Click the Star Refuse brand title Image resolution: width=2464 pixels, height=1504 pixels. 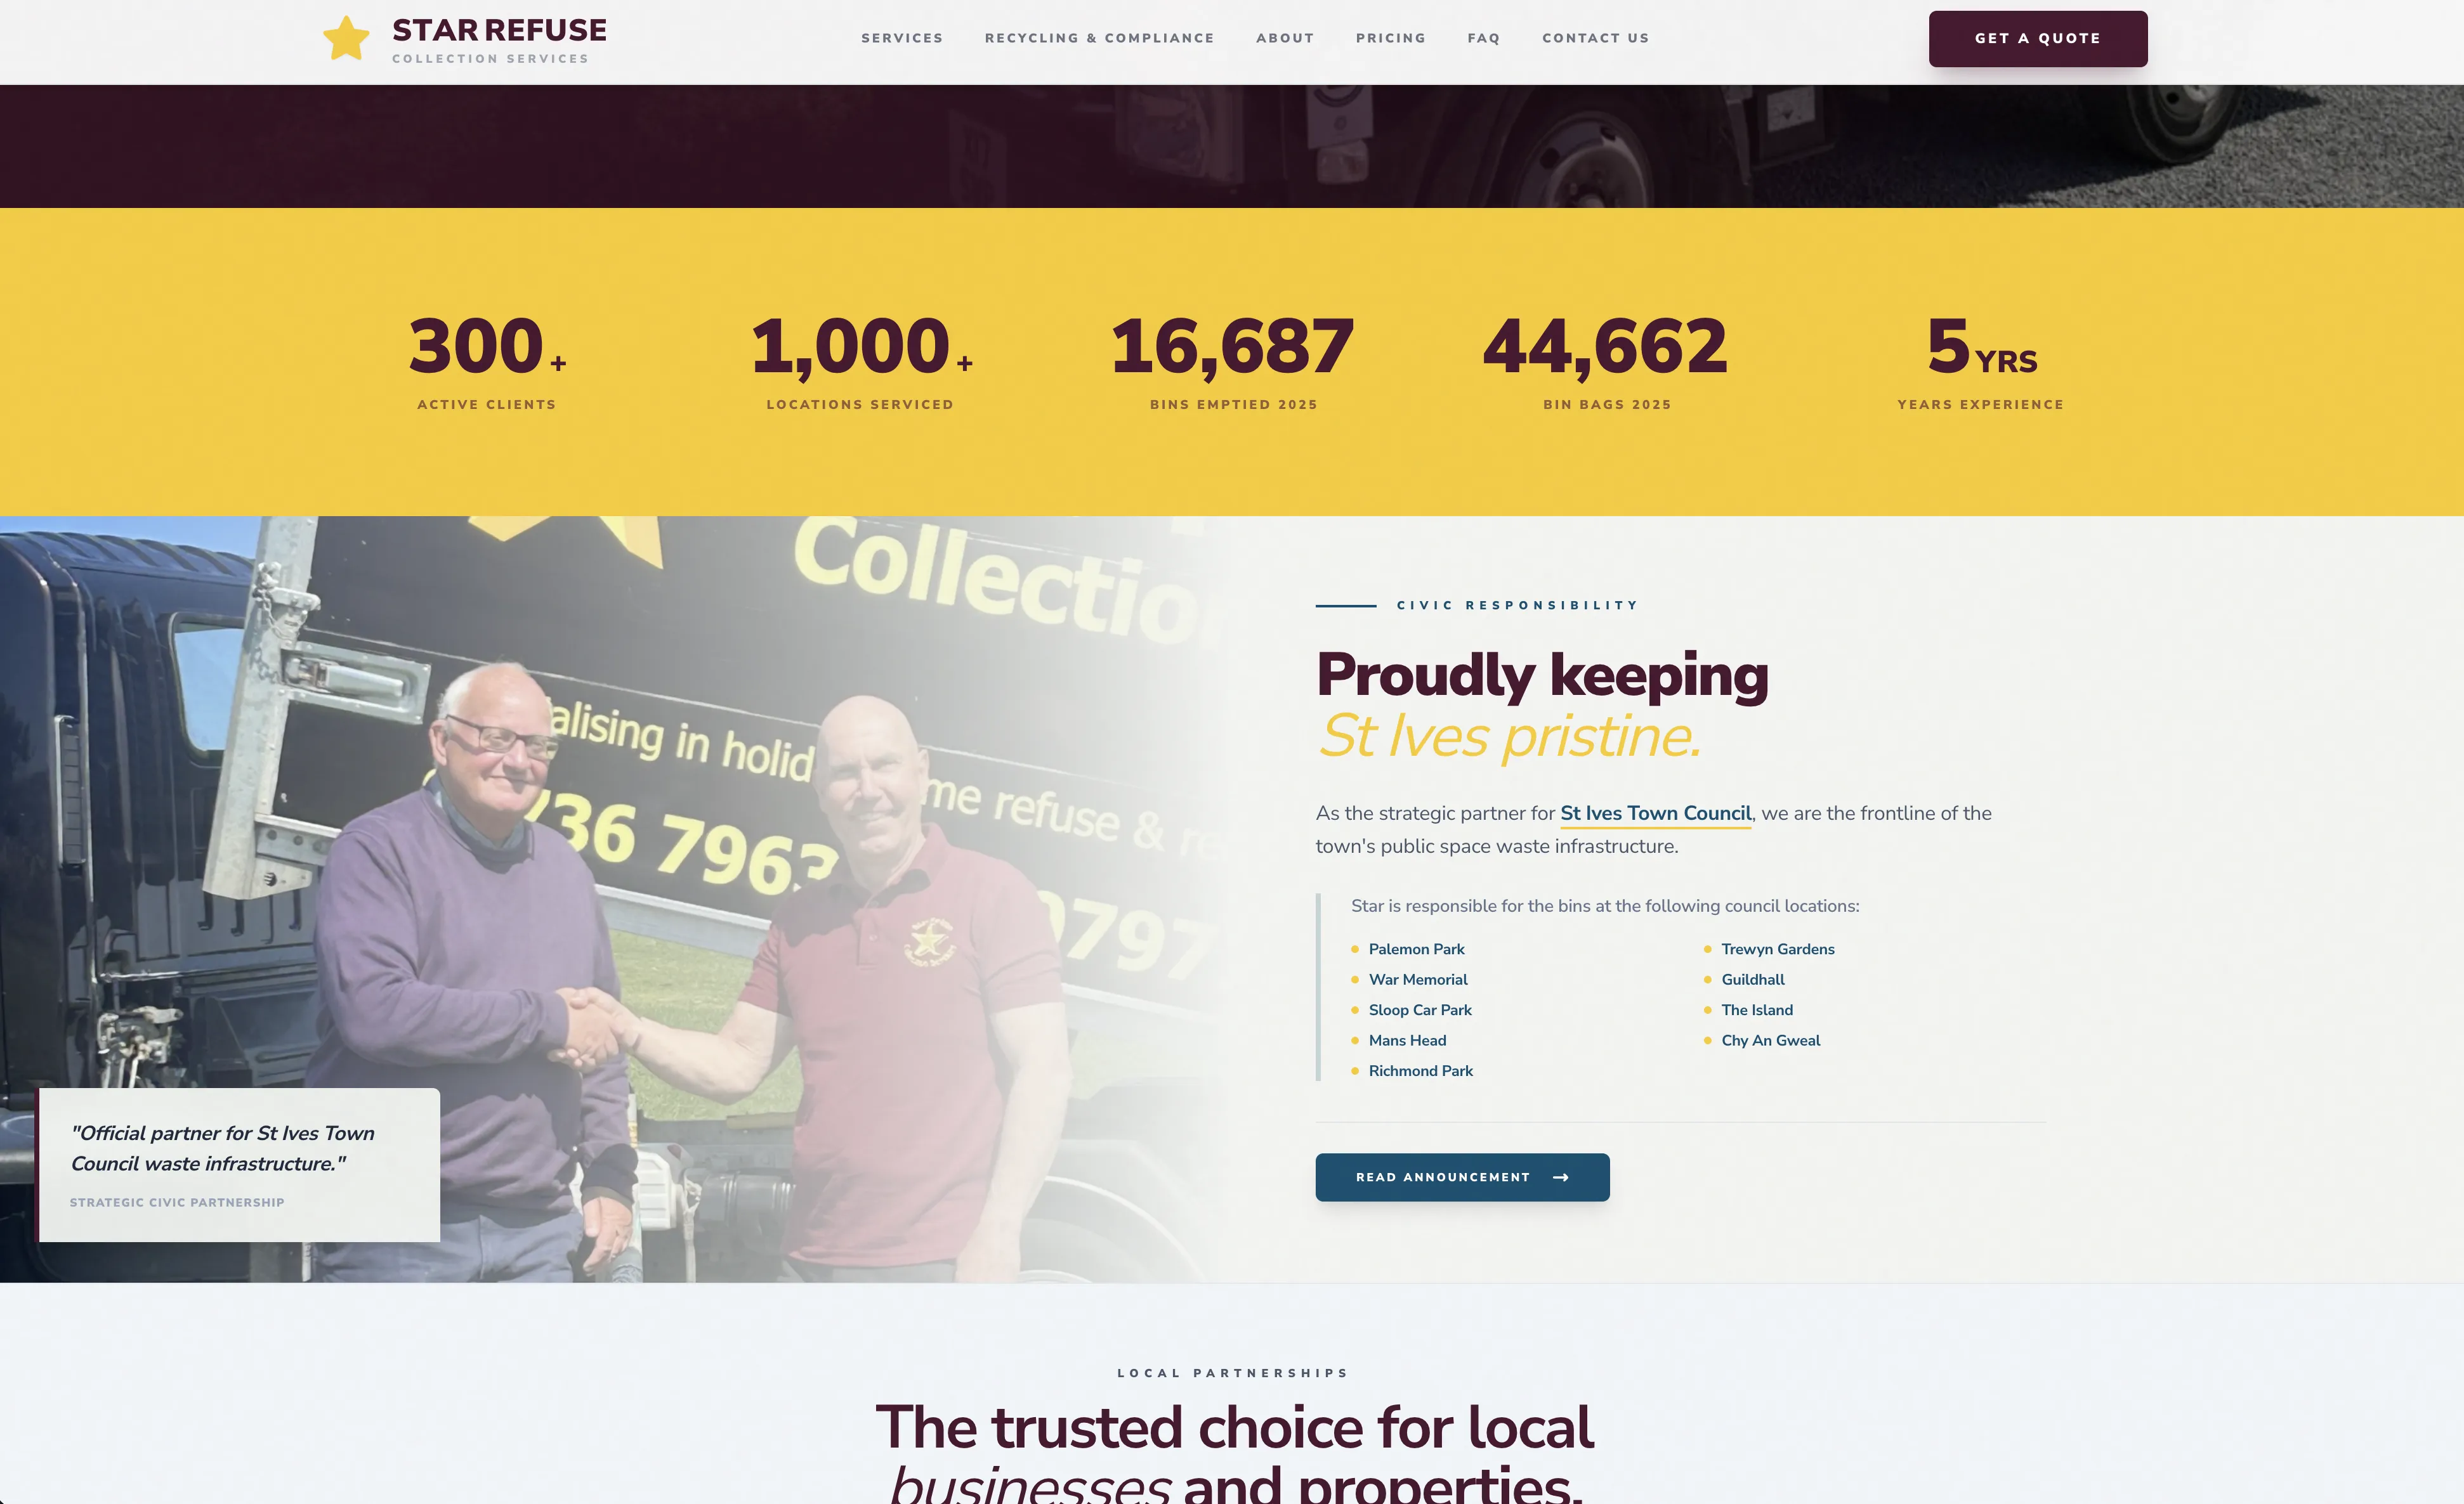point(499,30)
